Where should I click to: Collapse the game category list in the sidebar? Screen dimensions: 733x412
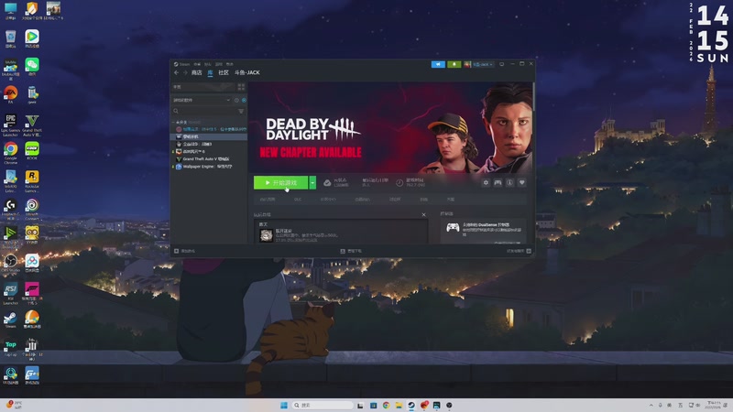173,123
